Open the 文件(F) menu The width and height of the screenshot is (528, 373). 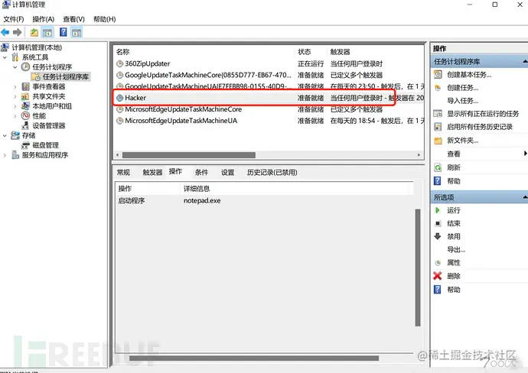pos(14,19)
